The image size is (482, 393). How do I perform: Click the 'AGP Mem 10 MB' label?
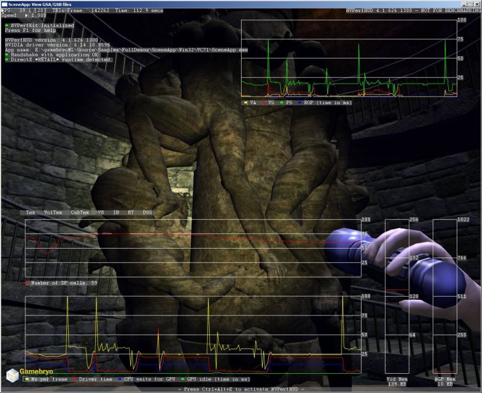coord(445,382)
